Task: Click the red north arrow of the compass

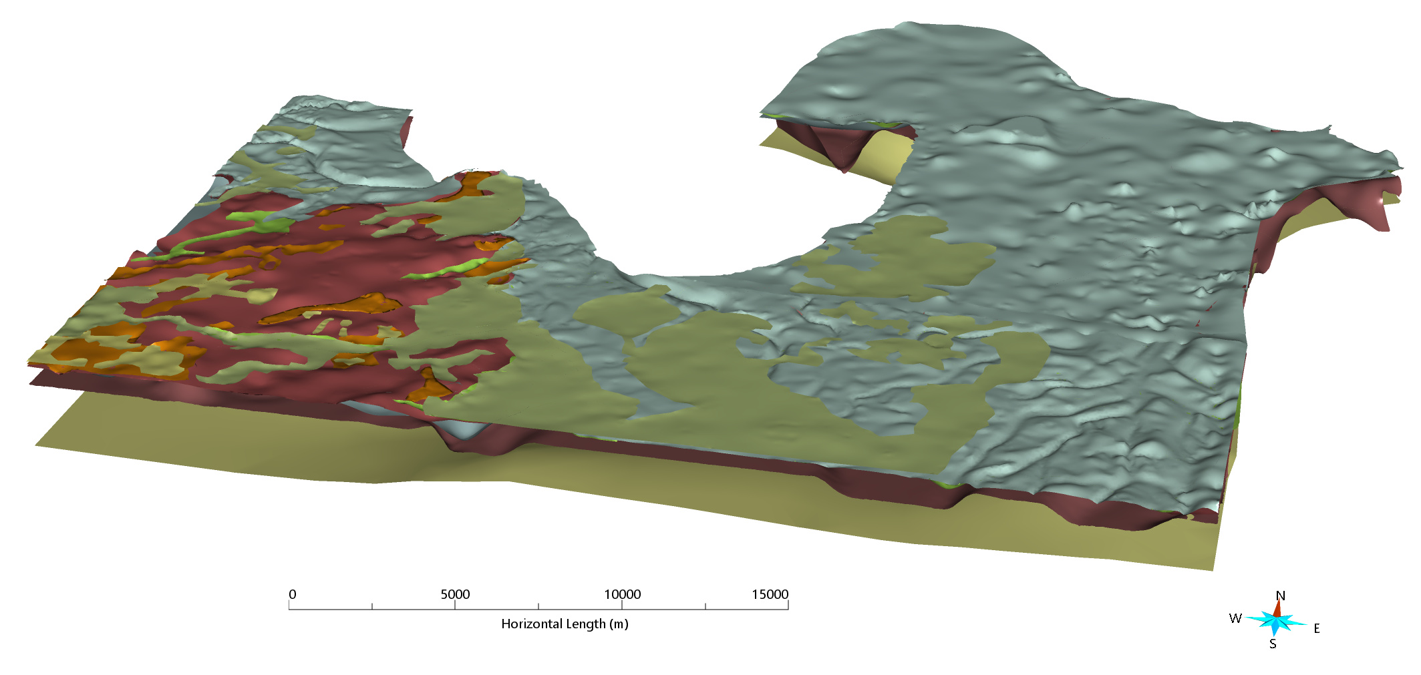Action: pos(1278,608)
